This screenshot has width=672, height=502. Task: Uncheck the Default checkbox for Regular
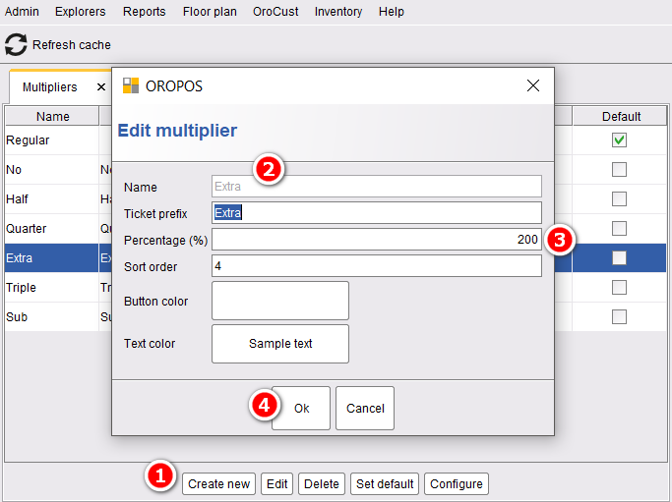[x=619, y=139]
